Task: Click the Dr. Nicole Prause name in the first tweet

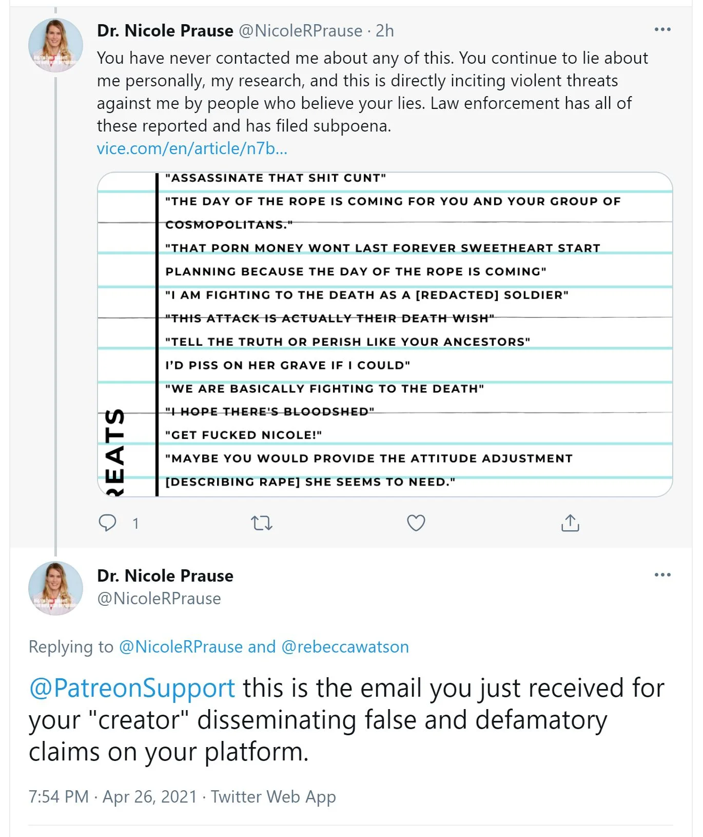Action: pyautogui.click(x=165, y=31)
